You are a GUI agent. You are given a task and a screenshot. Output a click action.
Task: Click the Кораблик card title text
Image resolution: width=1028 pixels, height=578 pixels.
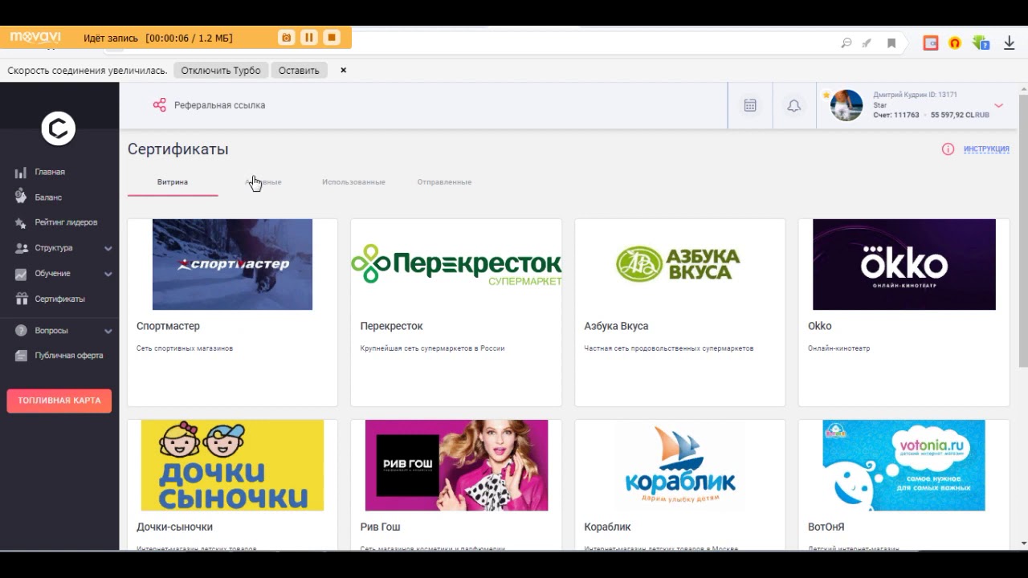[607, 527]
